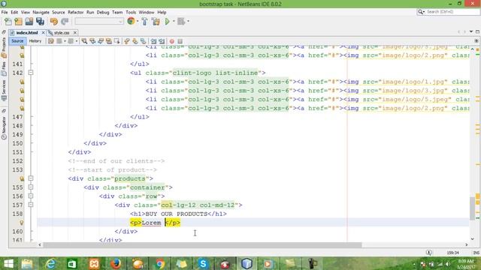
Task: Click the Redo toolbar icon
Action: (x=65, y=22)
